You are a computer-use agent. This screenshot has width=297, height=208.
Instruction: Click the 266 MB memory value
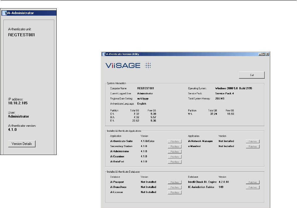tap(220, 99)
